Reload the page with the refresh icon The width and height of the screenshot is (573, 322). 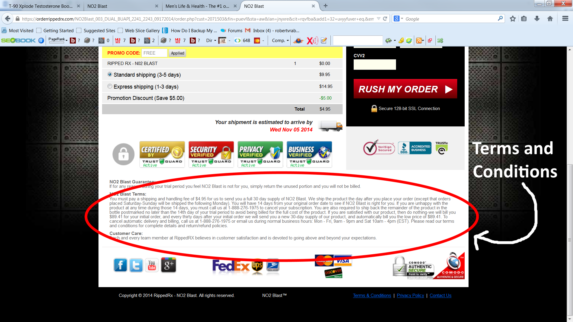pos(385,18)
